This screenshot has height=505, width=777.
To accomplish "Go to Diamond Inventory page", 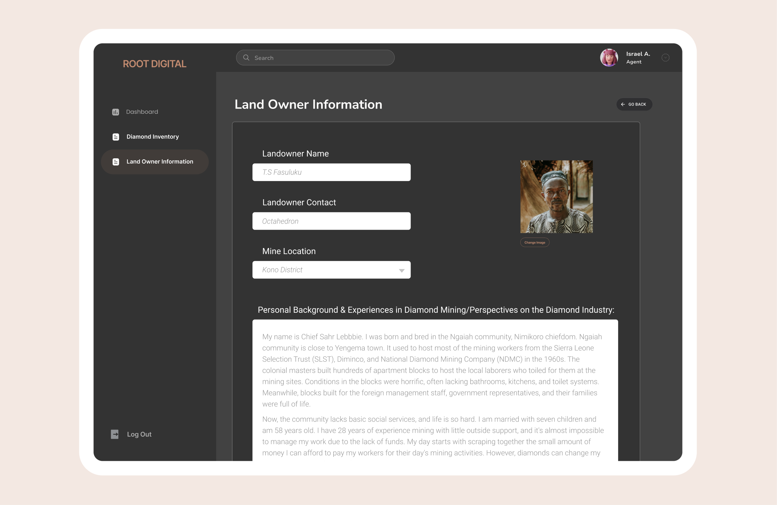I will pos(152,137).
